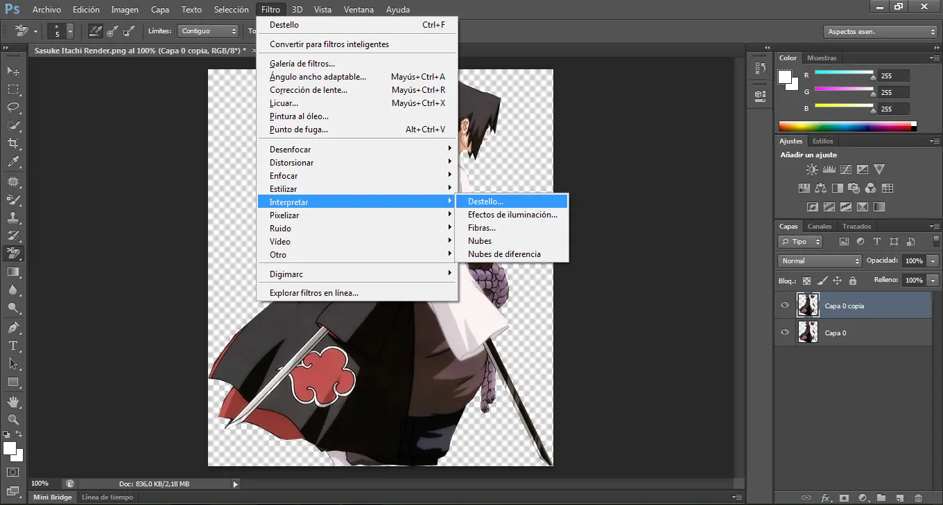Select the Rectangular Marquee tool
The height and width of the screenshot is (505, 943).
point(12,89)
